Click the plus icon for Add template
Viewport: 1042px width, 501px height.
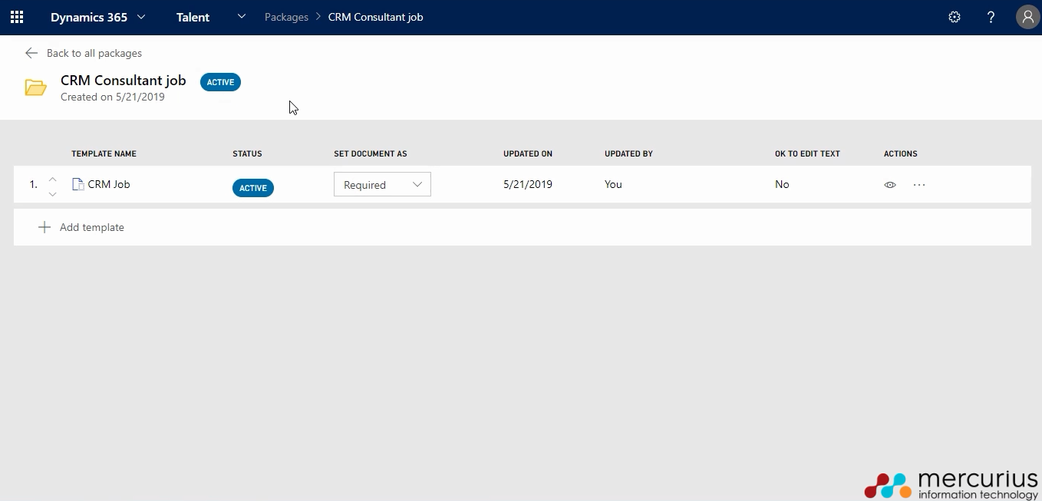click(45, 227)
